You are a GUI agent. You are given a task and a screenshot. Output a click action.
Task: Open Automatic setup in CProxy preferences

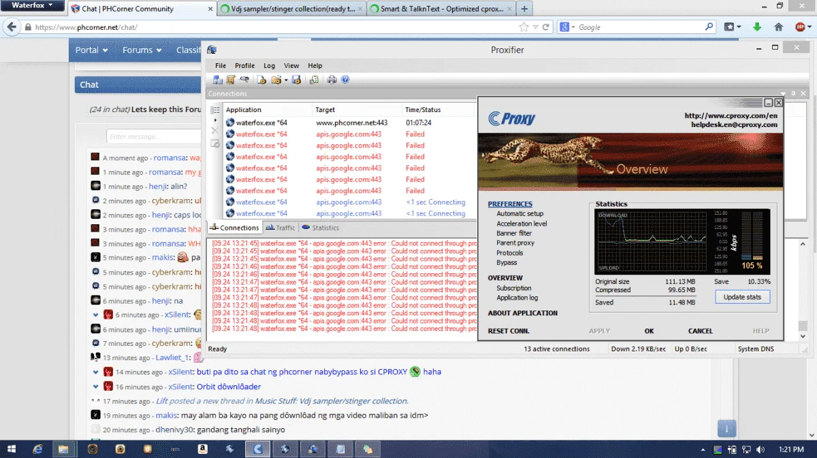point(519,213)
